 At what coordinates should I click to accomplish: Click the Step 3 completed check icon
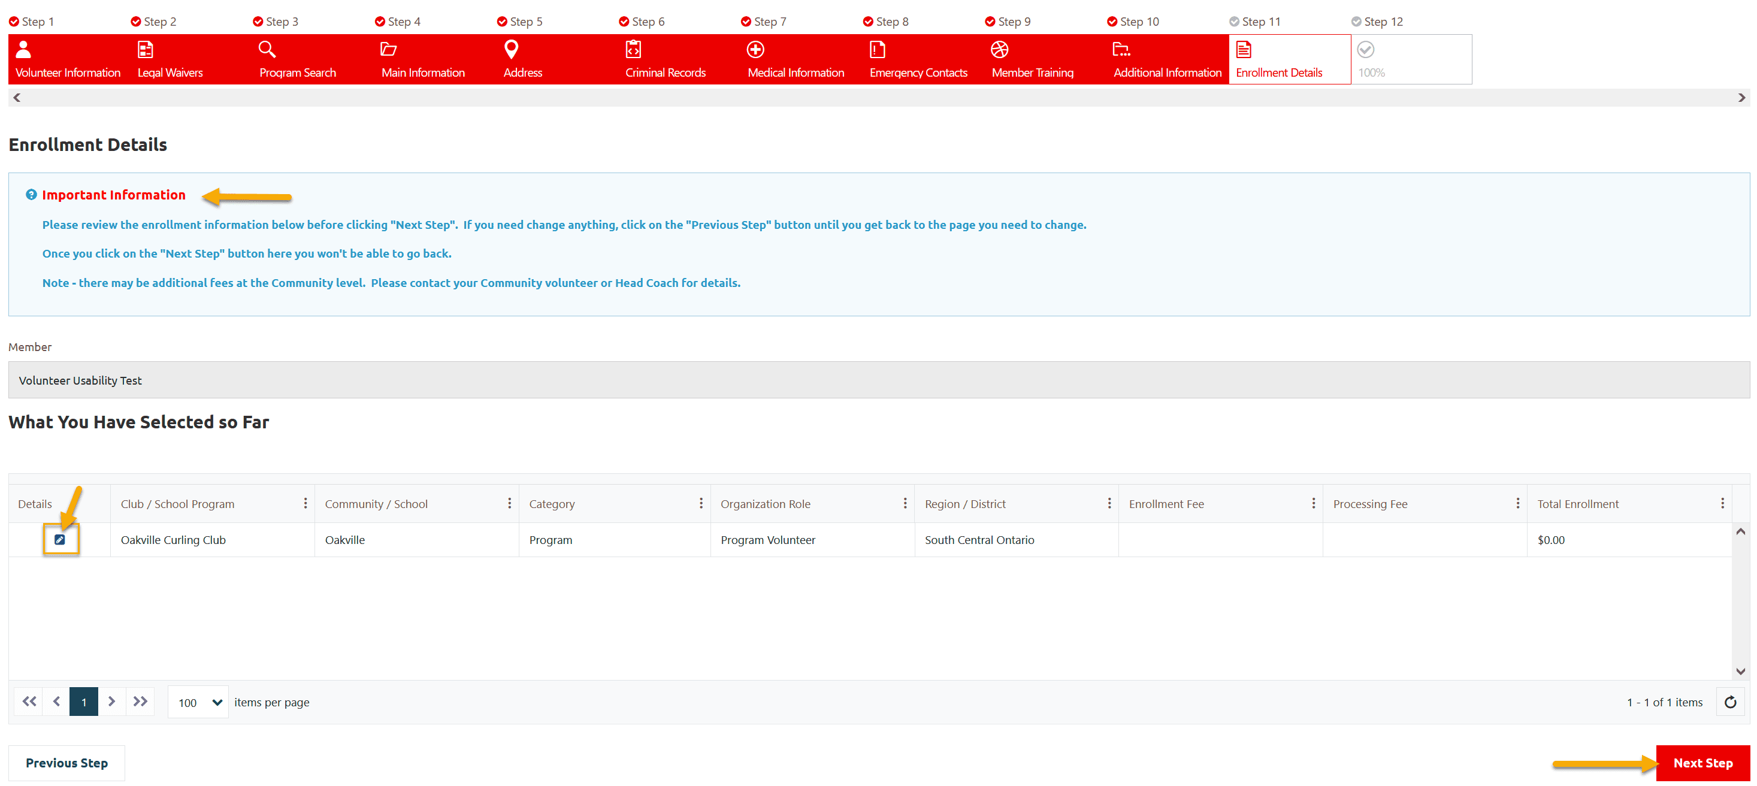(x=258, y=22)
